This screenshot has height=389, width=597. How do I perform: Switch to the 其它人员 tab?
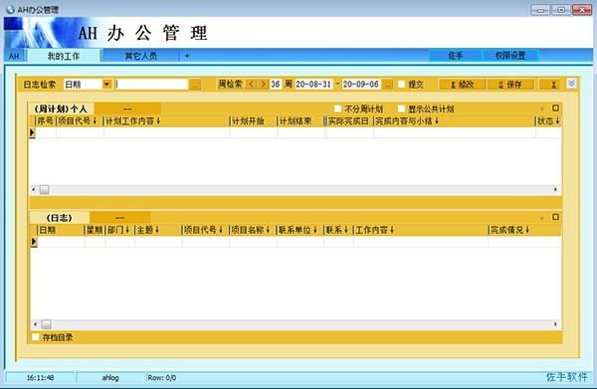click(141, 56)
